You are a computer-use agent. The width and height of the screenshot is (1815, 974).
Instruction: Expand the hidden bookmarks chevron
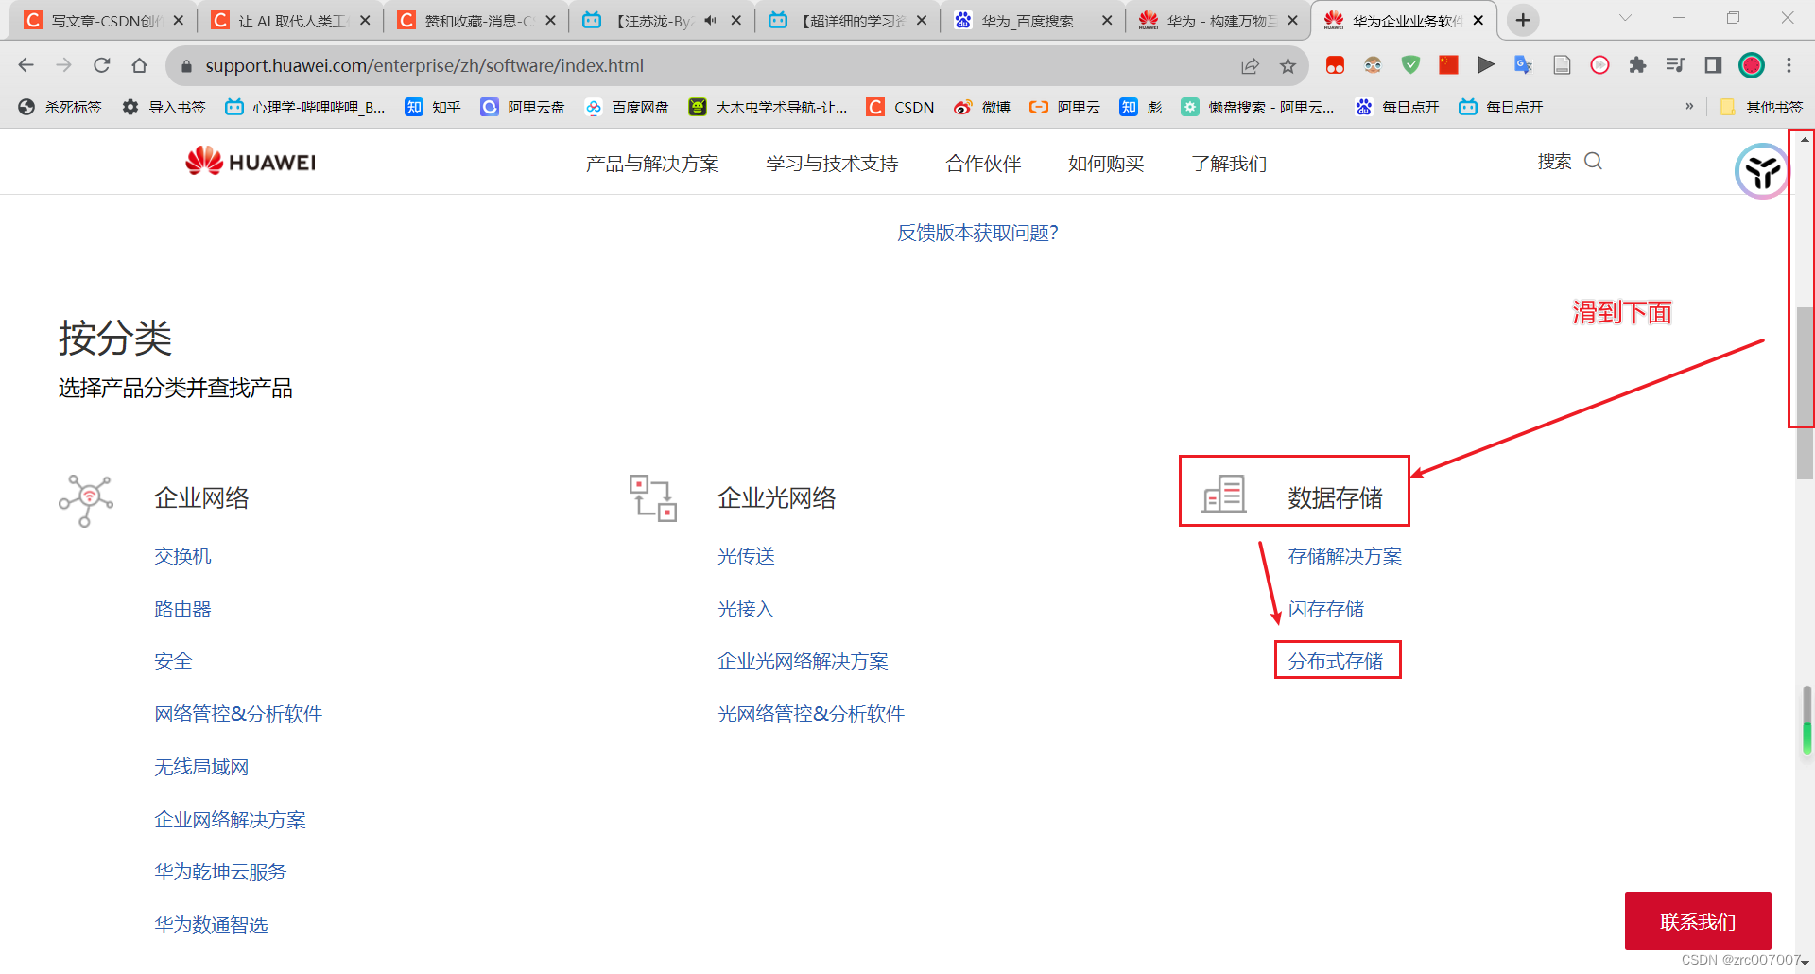(1689, 107)
